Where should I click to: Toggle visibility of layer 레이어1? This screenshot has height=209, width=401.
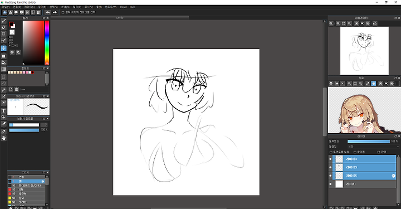point(330,184)
